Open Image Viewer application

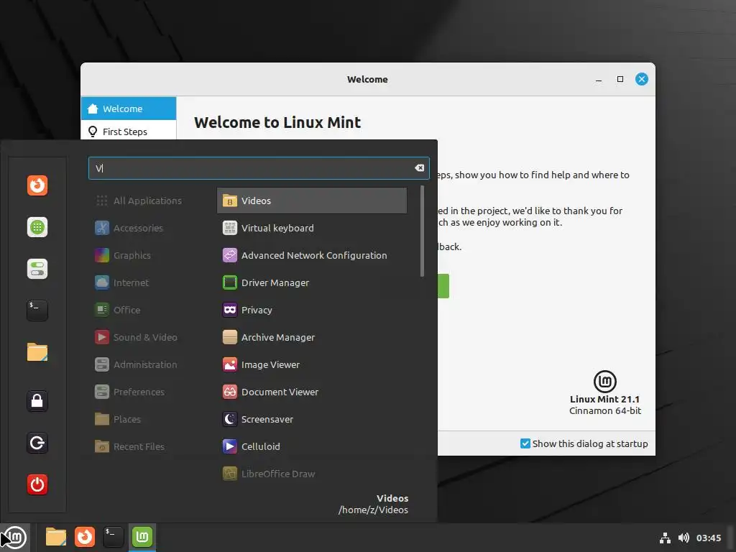[312, 364]
